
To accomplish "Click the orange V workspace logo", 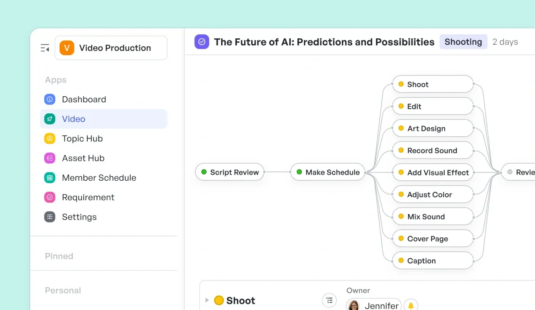I will click(x=67, y=48).
